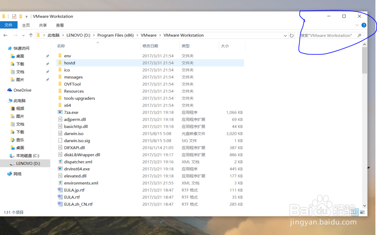Select the environments.xml file icon
This screenshot has height=235, width=377.
60,183
